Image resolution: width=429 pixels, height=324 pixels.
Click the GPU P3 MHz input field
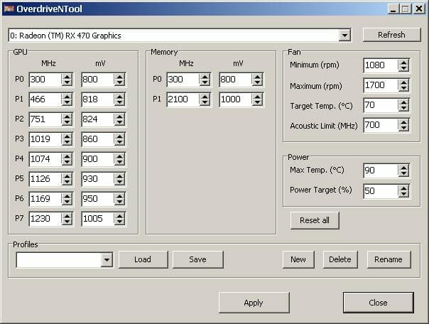point(44,139)
